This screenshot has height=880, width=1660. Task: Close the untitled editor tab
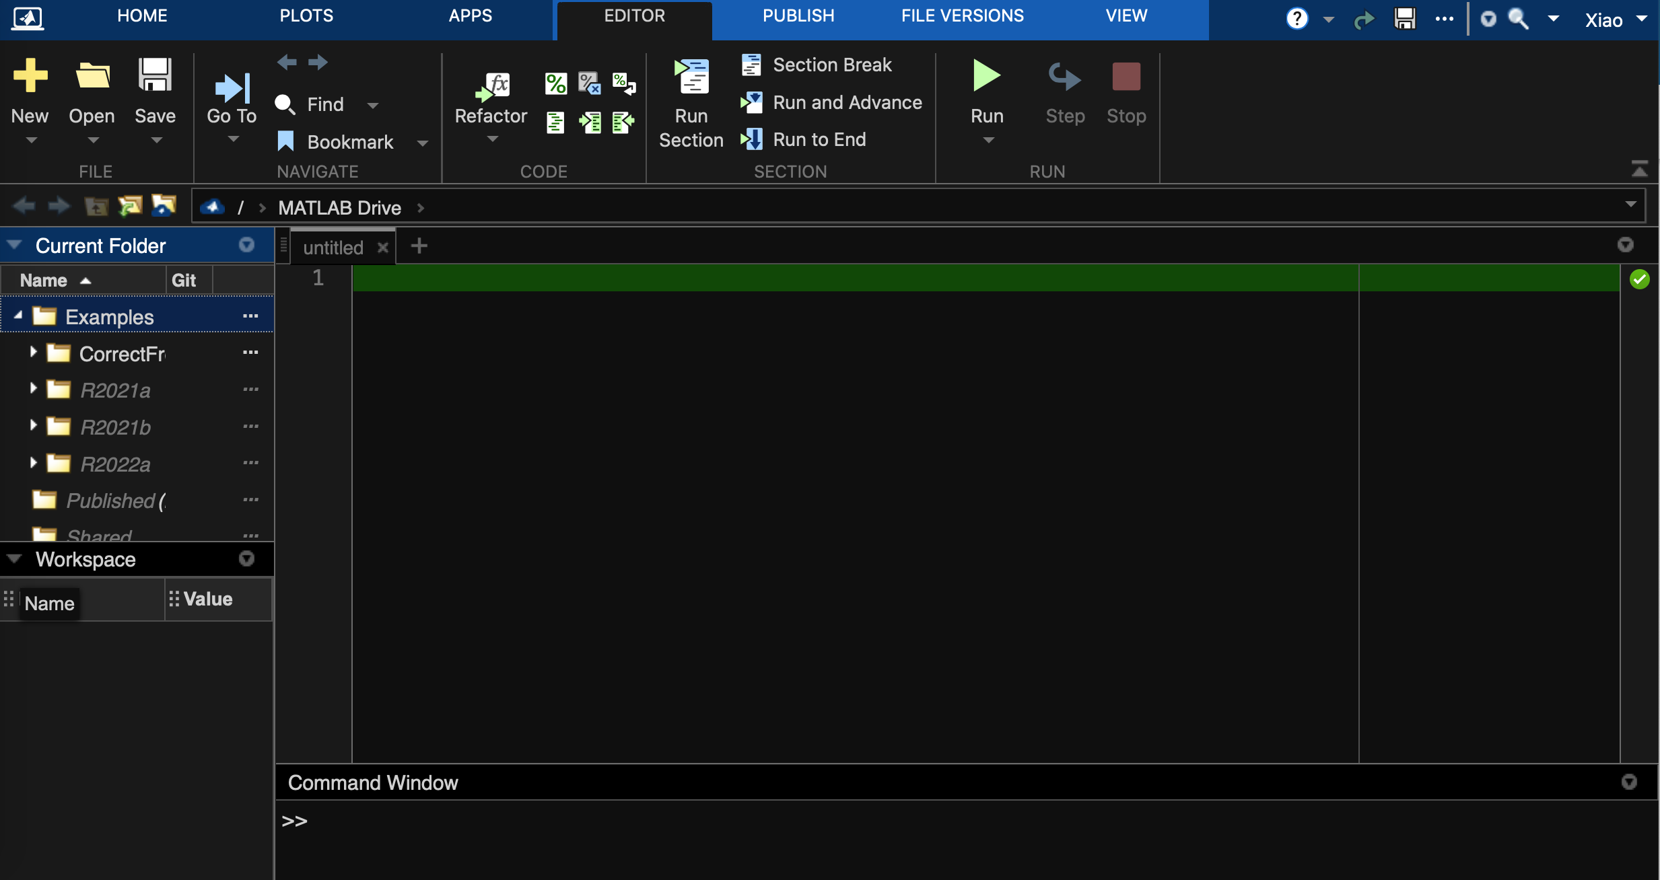[383, 248]
